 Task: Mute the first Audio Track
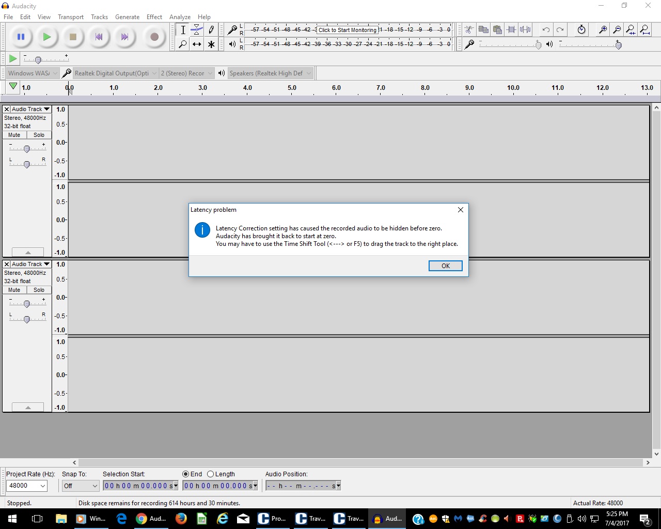click(x=14, y=135)
